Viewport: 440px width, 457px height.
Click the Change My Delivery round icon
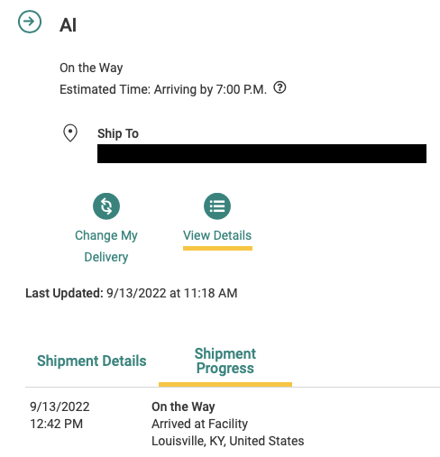tap(106, 206)
